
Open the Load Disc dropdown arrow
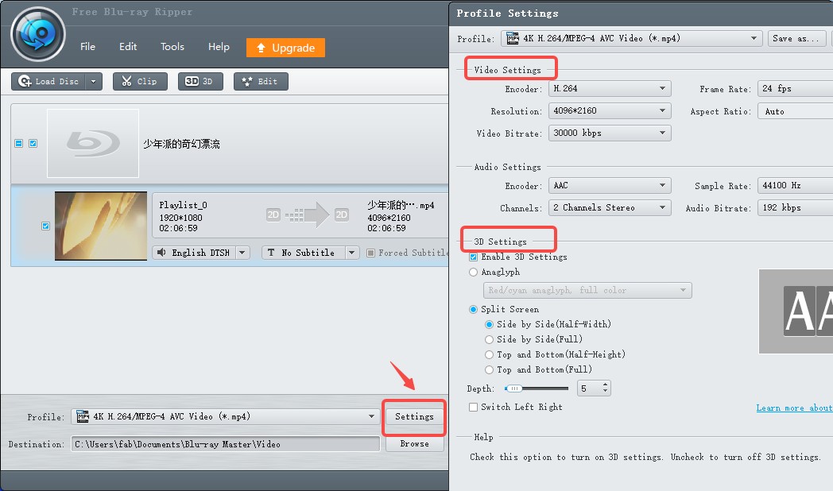click(92, 81)
